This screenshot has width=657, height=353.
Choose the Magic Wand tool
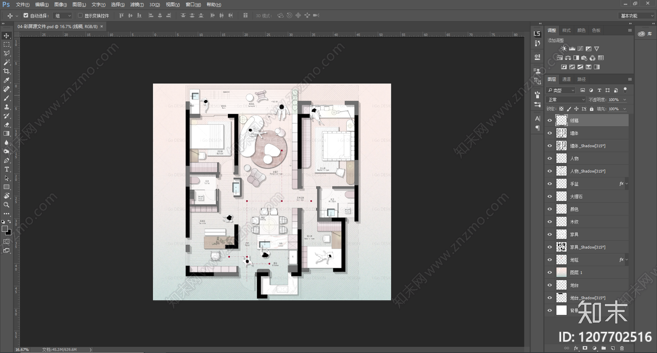(7, 62)
